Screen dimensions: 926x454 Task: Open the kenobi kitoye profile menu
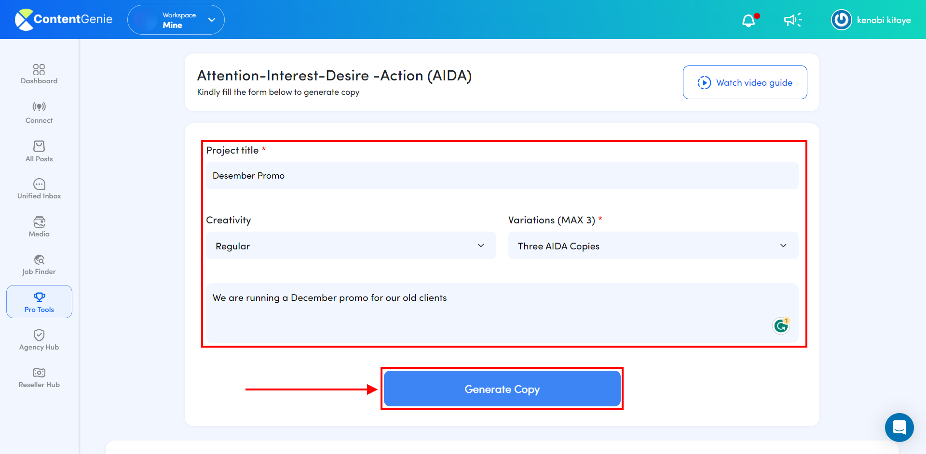[872, 20]
